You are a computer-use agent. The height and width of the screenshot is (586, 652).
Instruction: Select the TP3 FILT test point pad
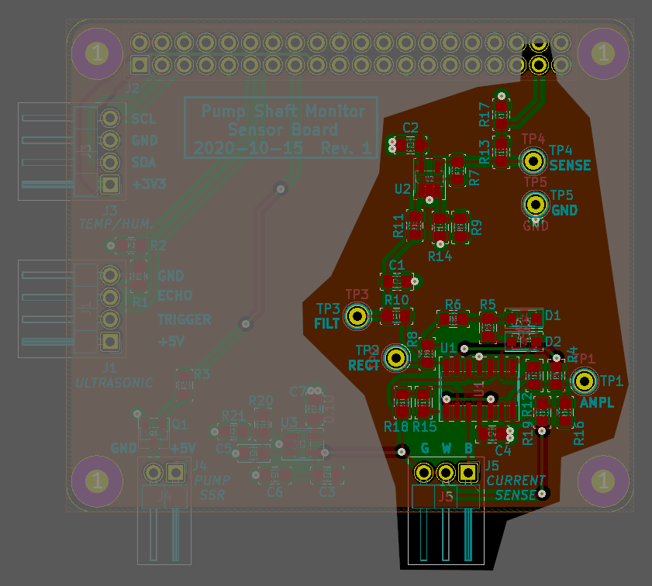click(357, 316)
